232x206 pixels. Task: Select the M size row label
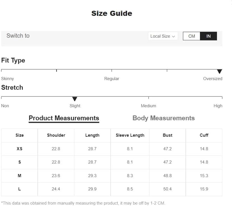20,175
